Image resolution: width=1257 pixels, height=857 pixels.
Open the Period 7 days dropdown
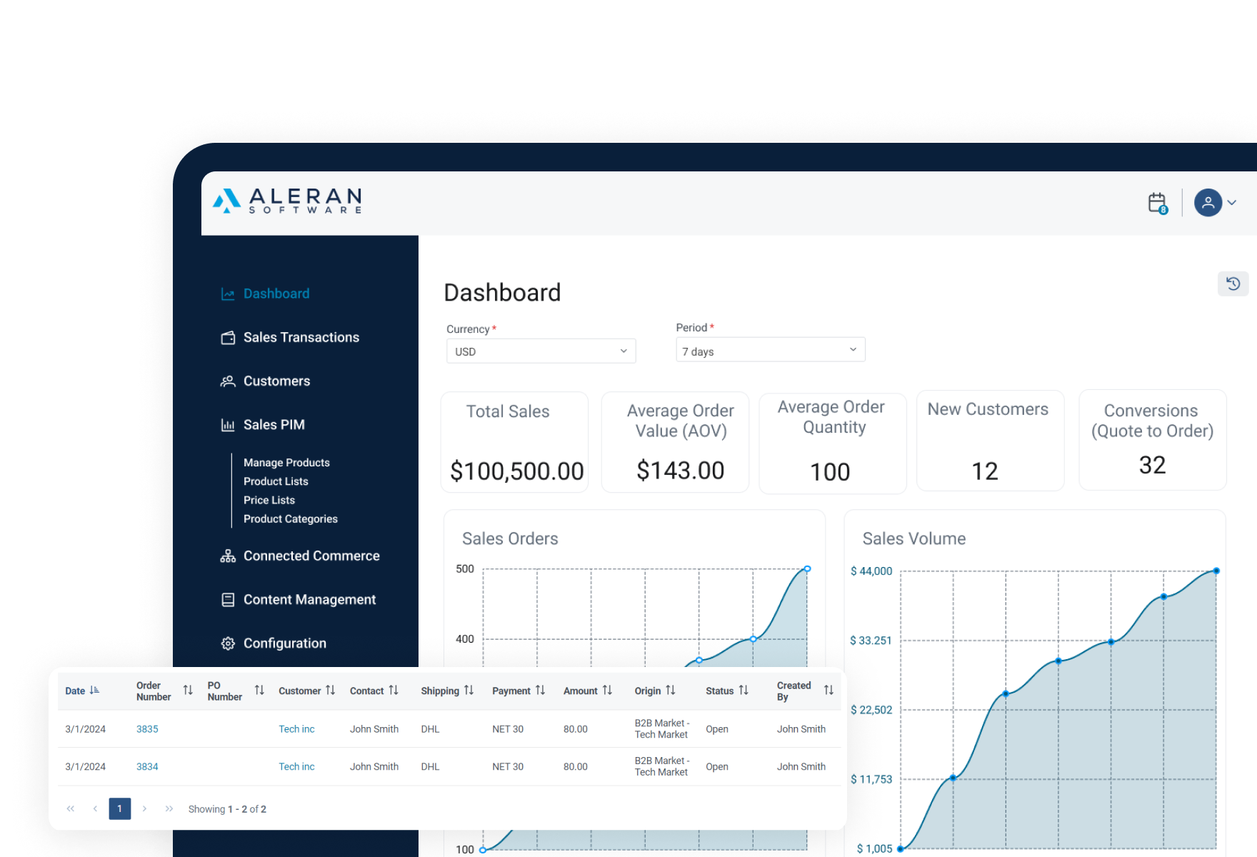771,350
